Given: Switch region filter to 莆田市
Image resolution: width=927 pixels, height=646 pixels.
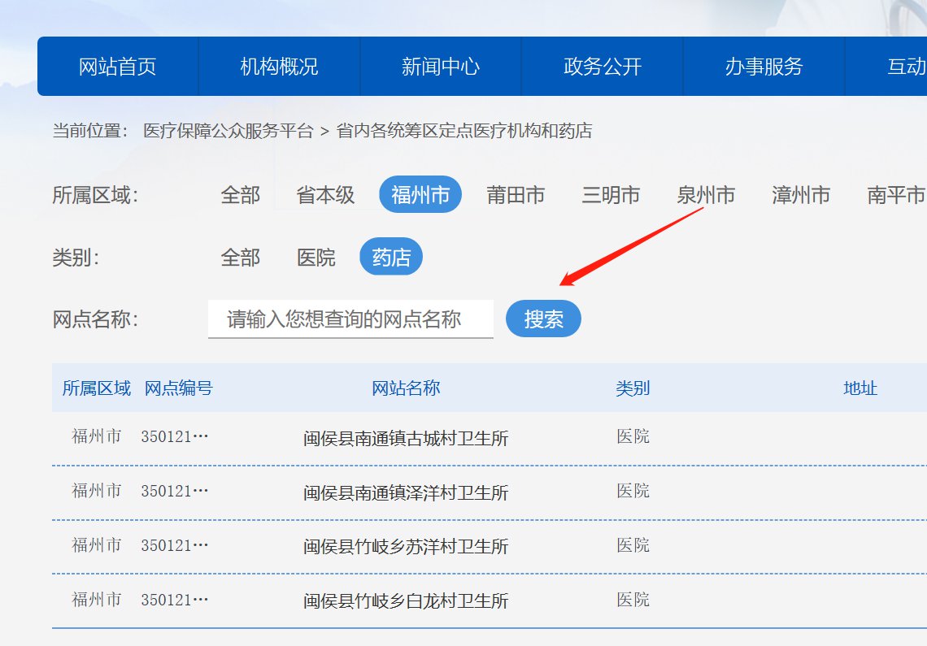Looking at the screenshot, I should click(516, 195).
